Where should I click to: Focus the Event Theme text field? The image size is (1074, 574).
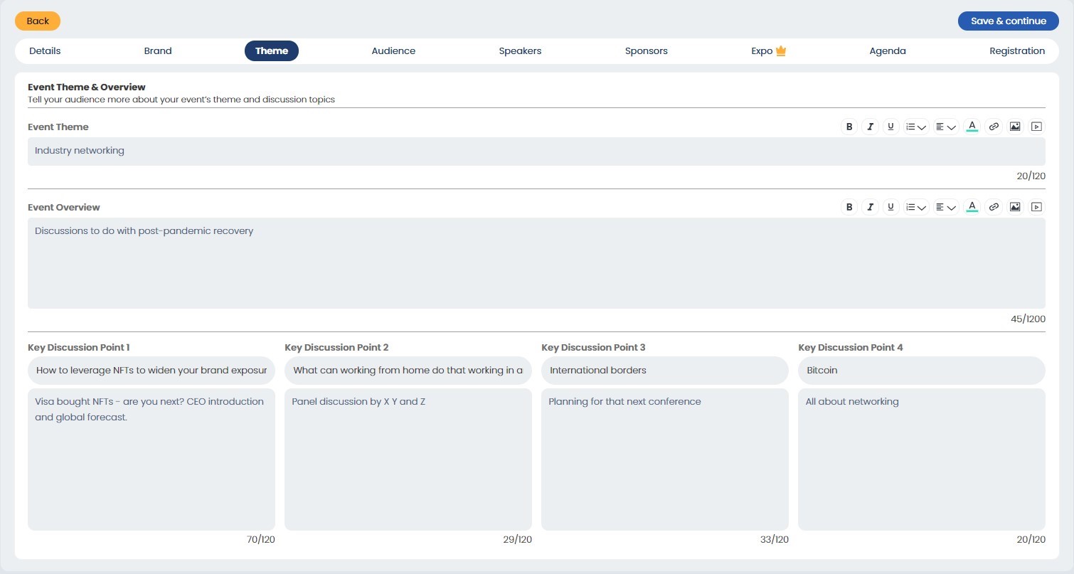coord(536,152)
